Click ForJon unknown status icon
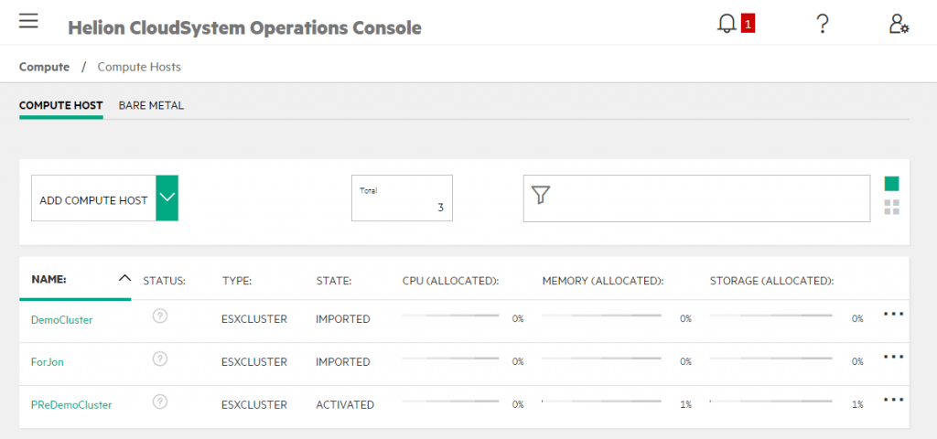 pyautogui.click(x=159, y=359)
